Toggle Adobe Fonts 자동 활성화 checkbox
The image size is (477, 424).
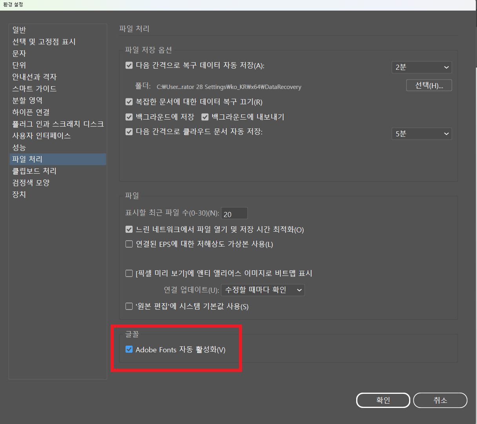pyautogui.click(x=129, y=349)
